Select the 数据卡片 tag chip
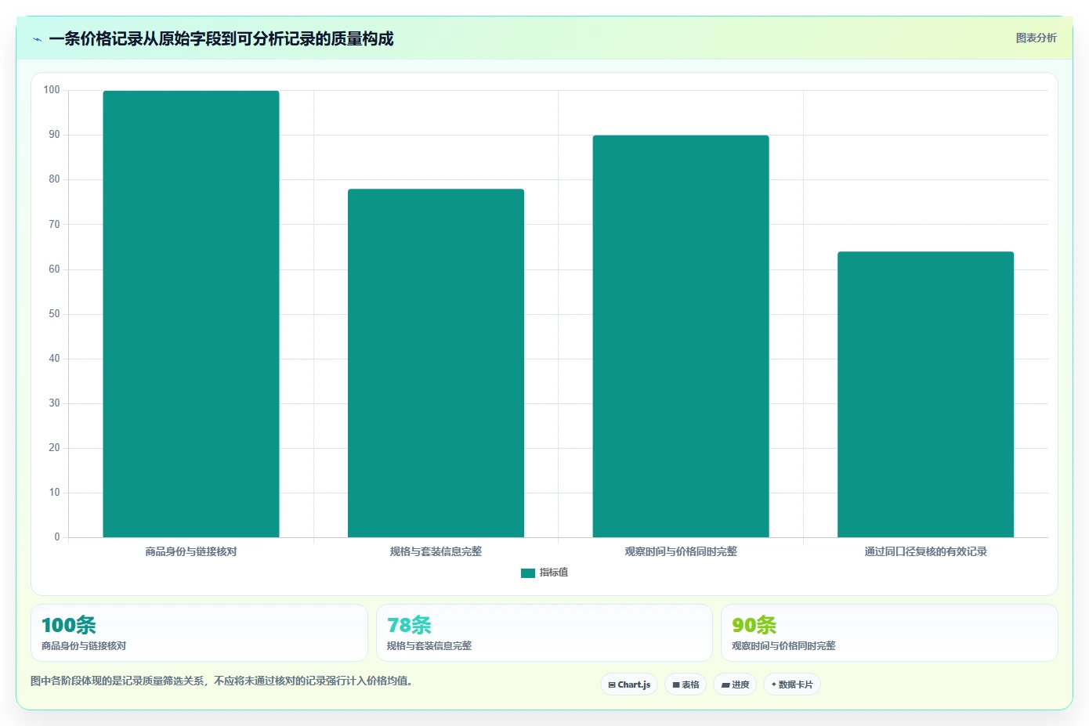Viewport: 1089px width, 726px height. pyautogui.click(x=792, y=684)
